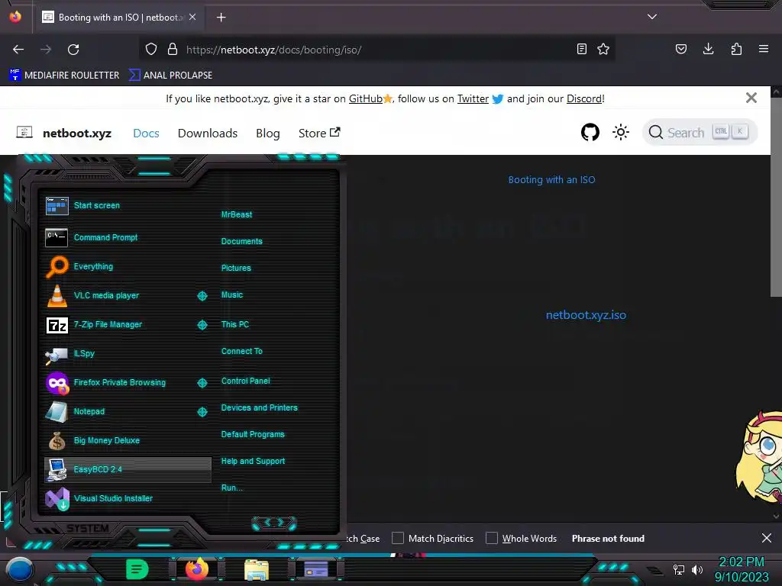The width and height of the screenshot is (782, 586).
Task: Open the Store external link
Action: coord(319,133)
